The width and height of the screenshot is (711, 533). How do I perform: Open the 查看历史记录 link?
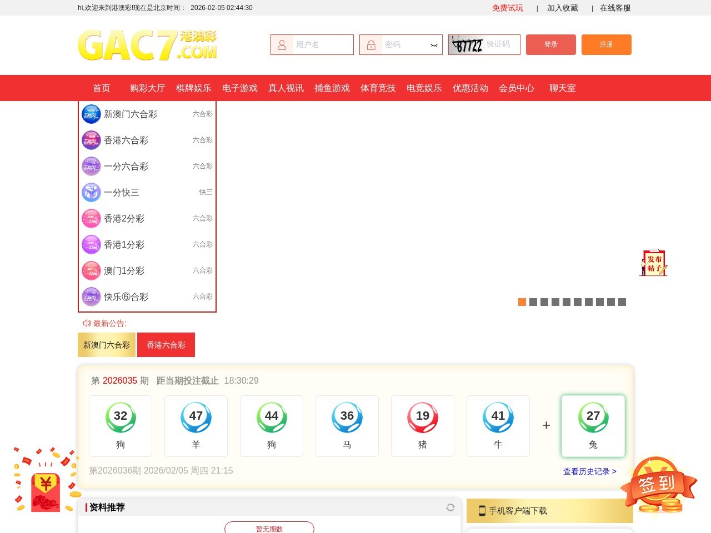coord(590,471)
